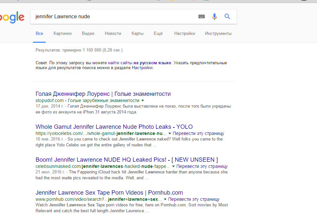
Task: Expand the dropdown arrow beside the celebsunmasked.com URL
Action: click(x=173, y=167)
